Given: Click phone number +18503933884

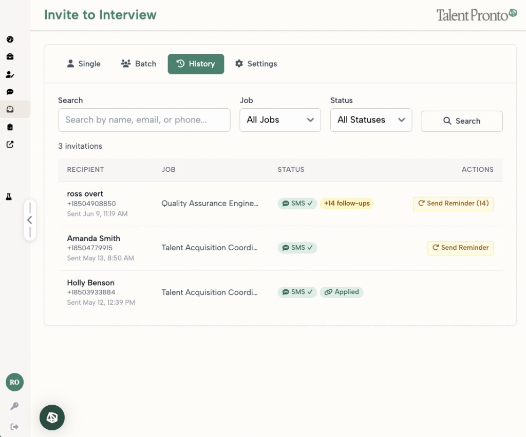Looking at the screenshot, I should (x=91, y=292).
